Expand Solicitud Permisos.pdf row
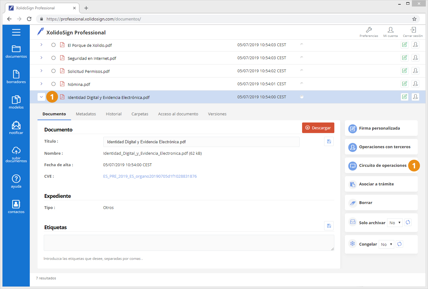 [41, 71]
